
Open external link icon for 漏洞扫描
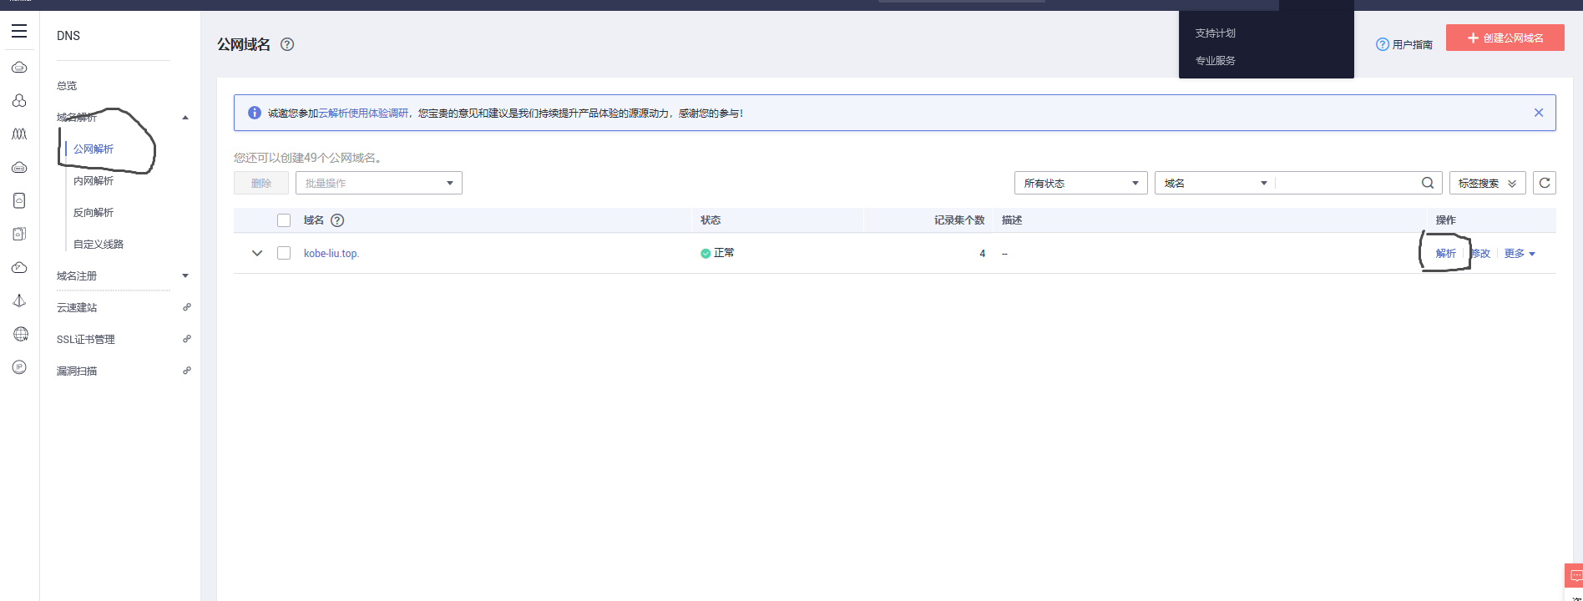pos(187,371)
